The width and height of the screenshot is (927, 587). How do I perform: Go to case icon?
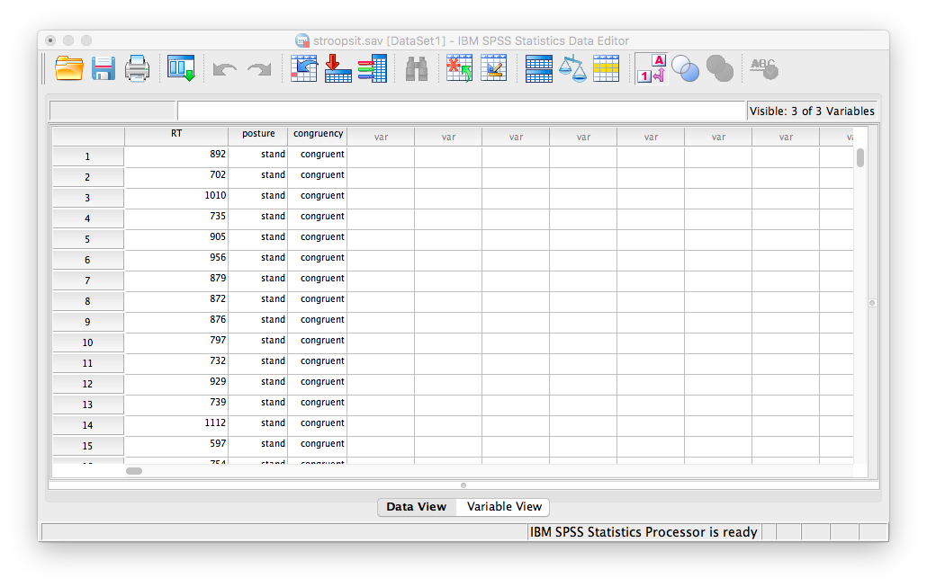click(304, 68)
